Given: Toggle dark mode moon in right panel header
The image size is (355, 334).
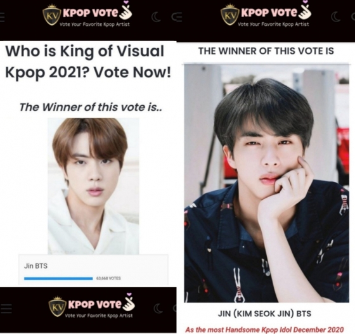Looking at the screenshot, I should pos(336,17).
